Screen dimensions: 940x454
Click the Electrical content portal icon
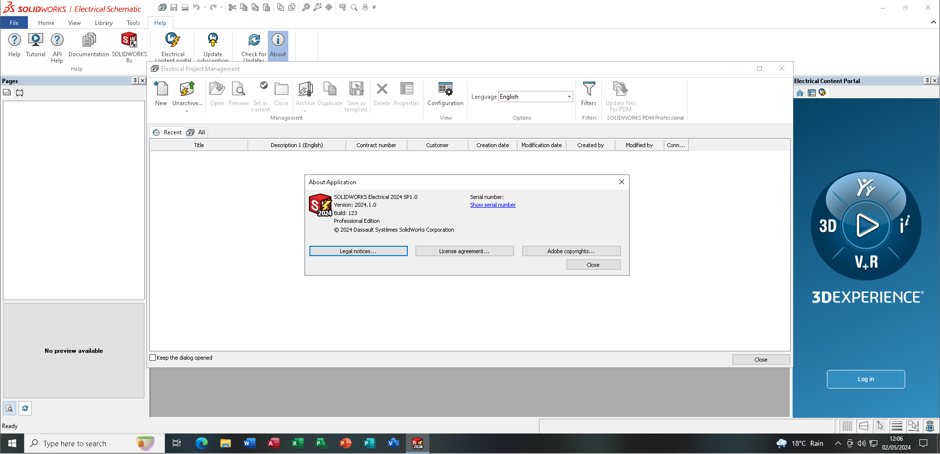pyautogui.click(x=173, y=40)
